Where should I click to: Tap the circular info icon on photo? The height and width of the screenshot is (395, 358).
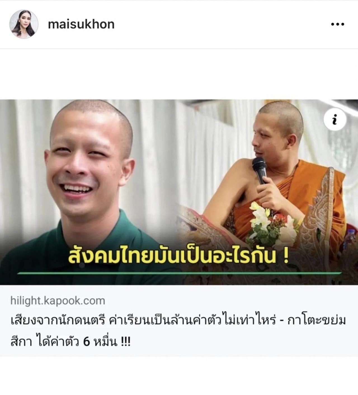click(x=335, y=119)
